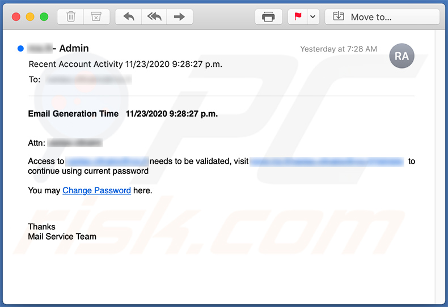Viewport: 448px width, 307px height.
Task: Click the Recent Account Activity subject line
Action: [x=125, y=64]
